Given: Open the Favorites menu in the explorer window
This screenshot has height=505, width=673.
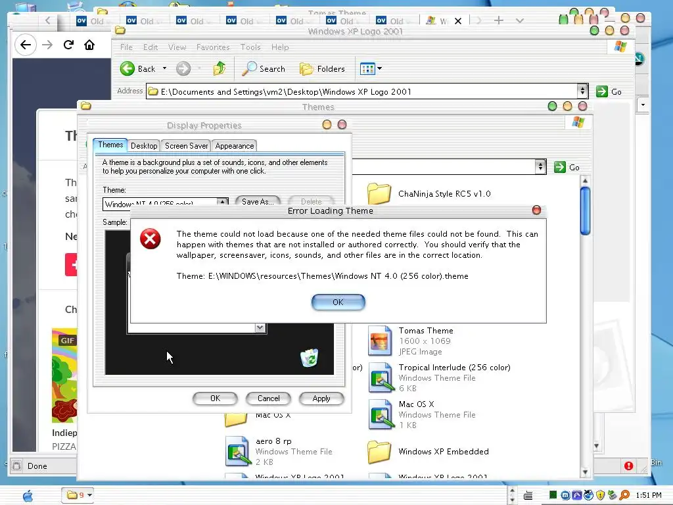Looking at the screenshot, I should pyautogui.click(x=213, y=47).
